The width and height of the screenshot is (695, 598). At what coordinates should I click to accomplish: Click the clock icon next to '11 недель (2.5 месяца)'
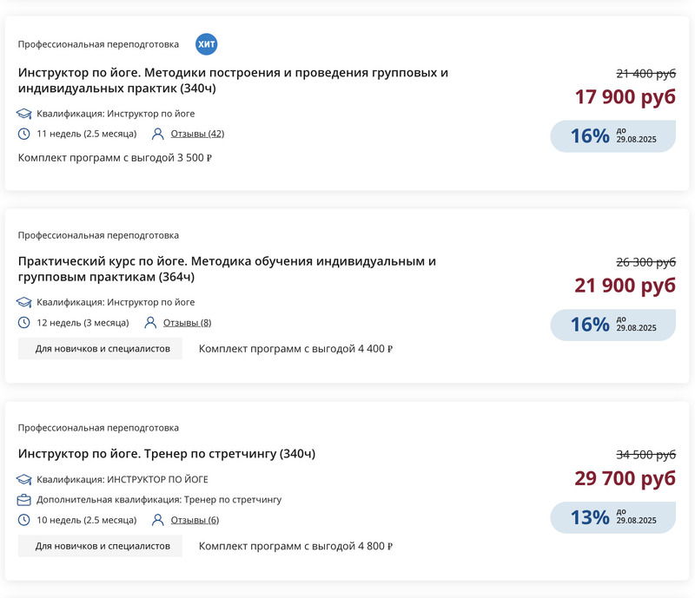(23, 135)
